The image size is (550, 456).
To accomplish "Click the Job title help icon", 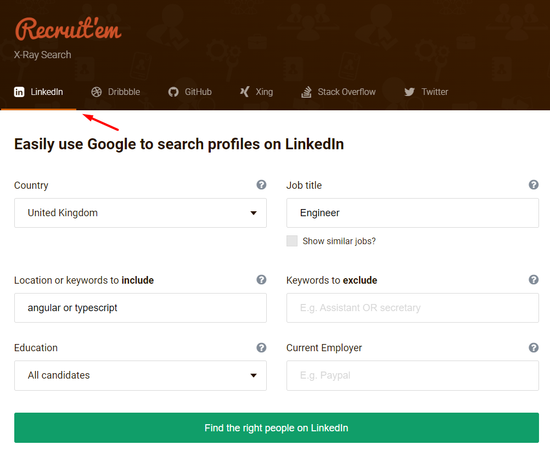I will coord(534,185).
